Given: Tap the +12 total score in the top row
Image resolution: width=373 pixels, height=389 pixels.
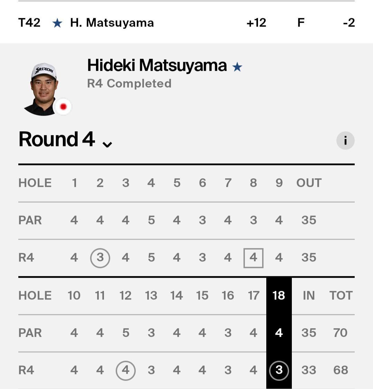Looking at the screenshot, I should (256, 23).
